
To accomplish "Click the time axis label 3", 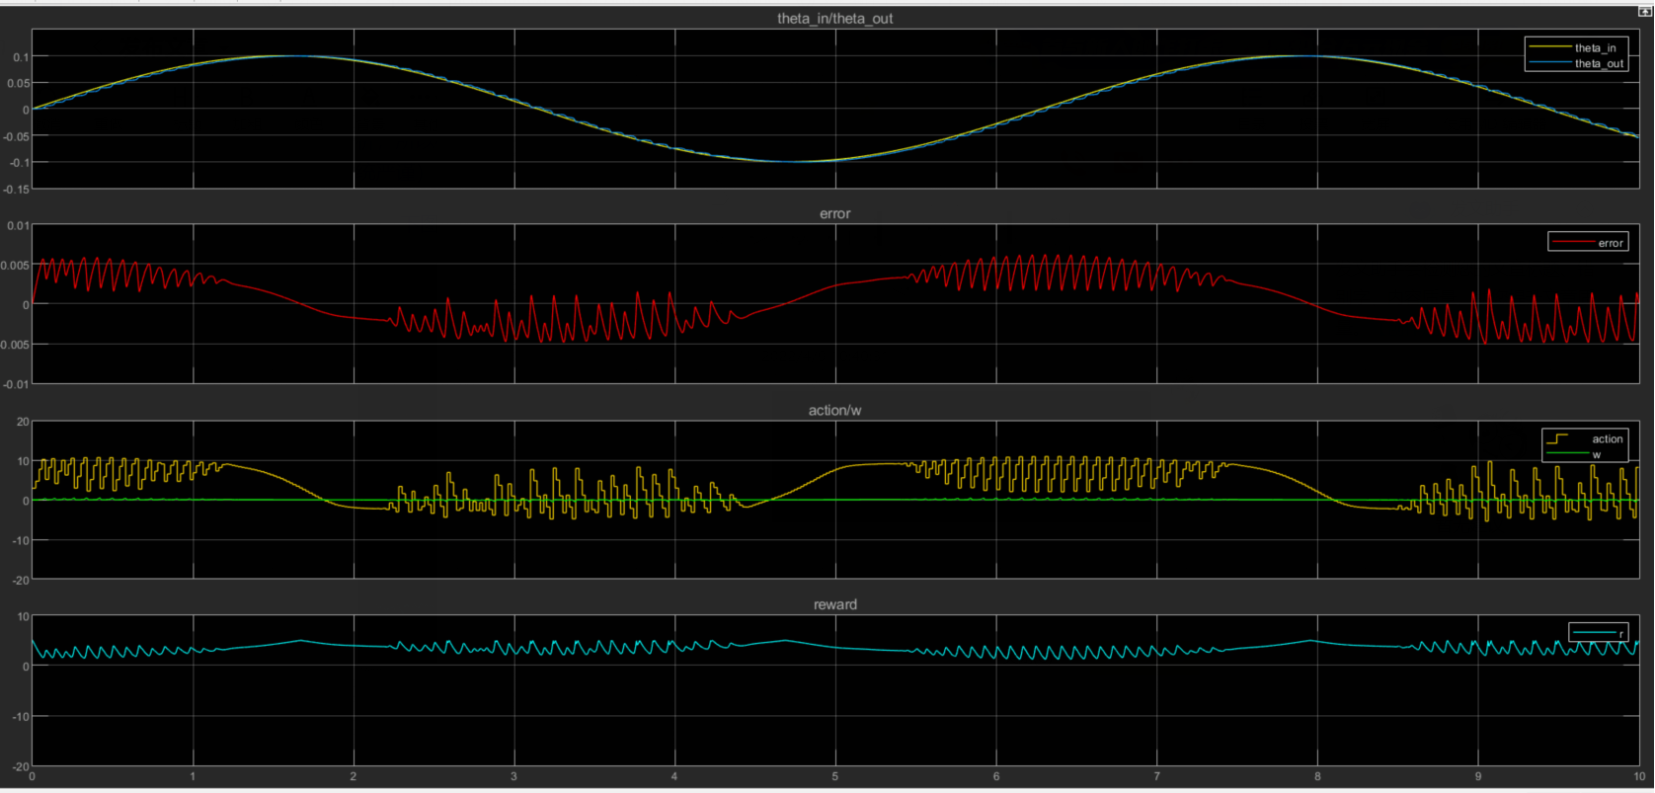I will (513, 777).
